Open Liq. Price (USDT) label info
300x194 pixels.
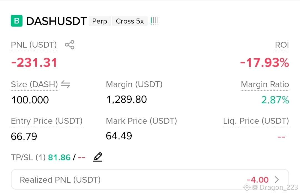(x=256, y=121)
